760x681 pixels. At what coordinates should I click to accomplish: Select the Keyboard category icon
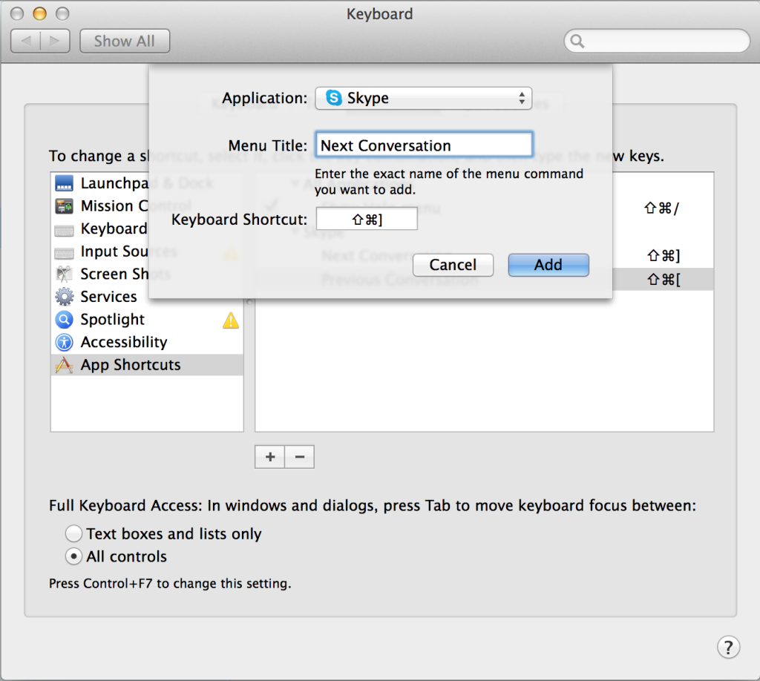pos(63,228)
